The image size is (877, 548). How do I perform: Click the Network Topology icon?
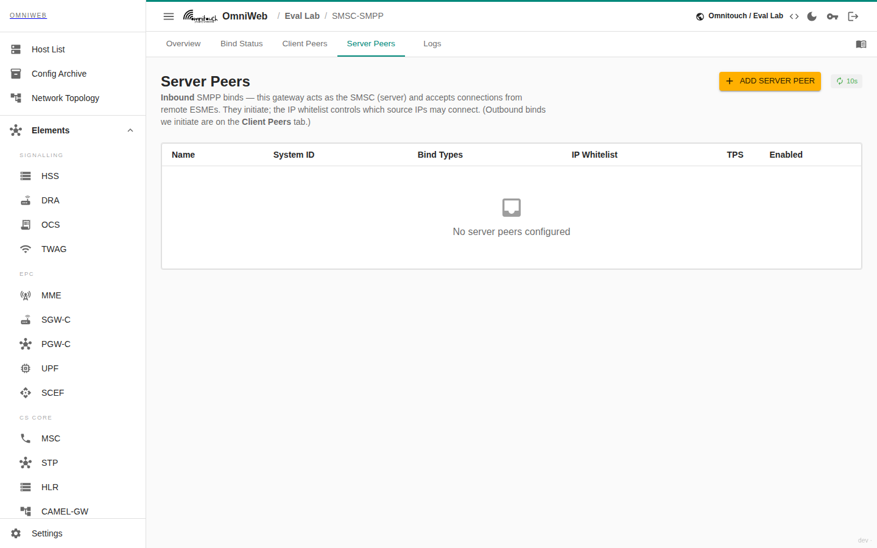[16, 98]
